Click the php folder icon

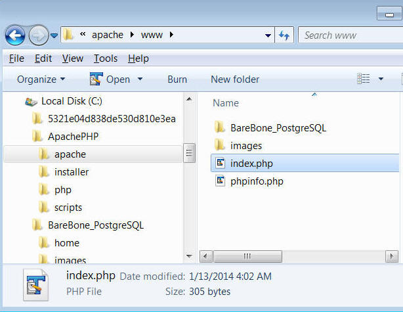tap(43, 190)
